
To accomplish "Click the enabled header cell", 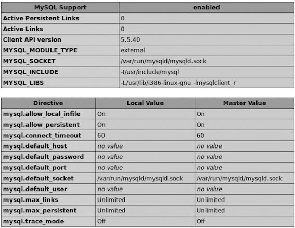I will coord(207,7).
